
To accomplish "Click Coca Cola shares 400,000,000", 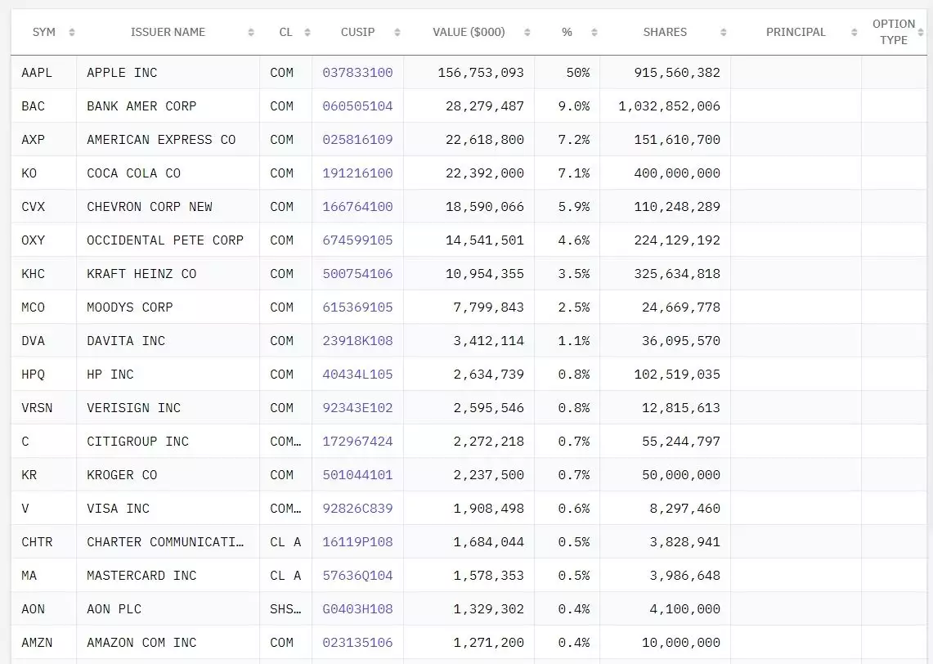I will [x=677, y=173].
